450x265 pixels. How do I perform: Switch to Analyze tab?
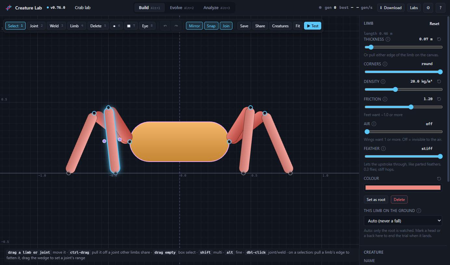pos(217,8)
